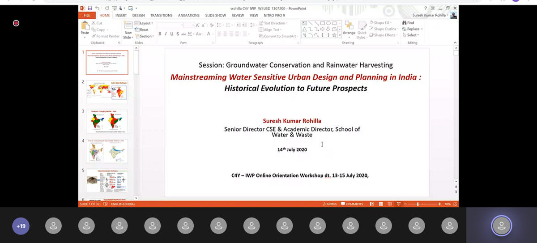Click the Save icon in quick access toolbar

[x=89, y=8]
